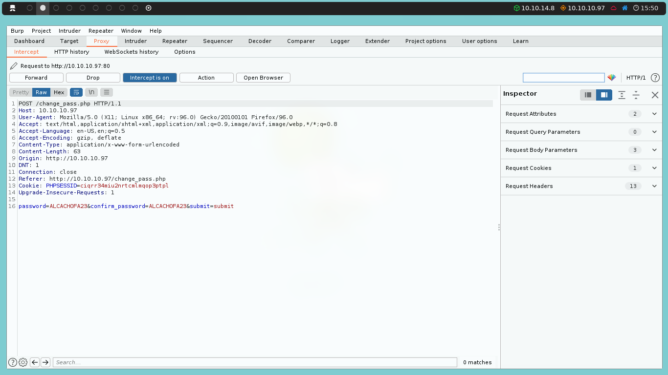The height and width of the screenshot is (375, 668).
Task: Open the Help menu
Action: pyautogui.click(x=156, y=31)
